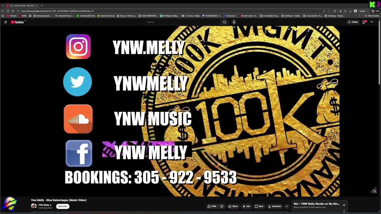Open a new browser tab
The image size is (381, 214).
tap(42, 6)
